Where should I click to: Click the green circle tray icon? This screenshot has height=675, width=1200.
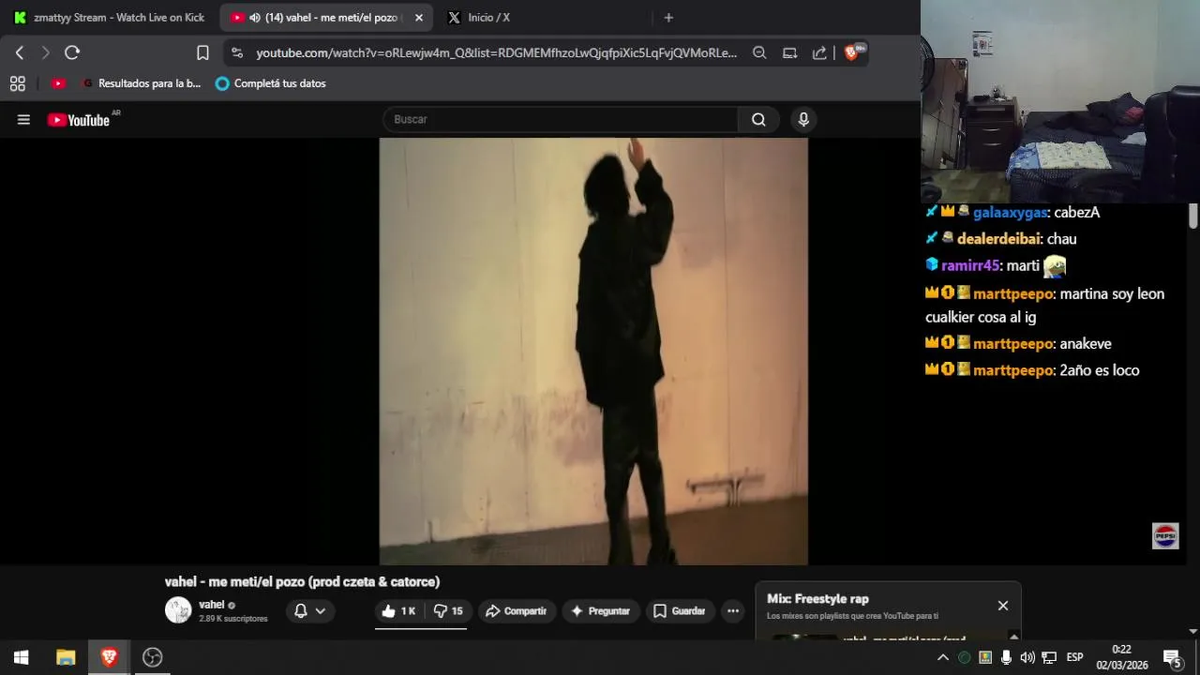(964, 657)
